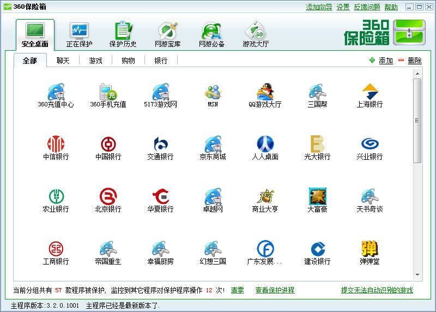This screenshot has width=436, height=312.
Task: Select 人人桌面 icon
Action: 265,148
